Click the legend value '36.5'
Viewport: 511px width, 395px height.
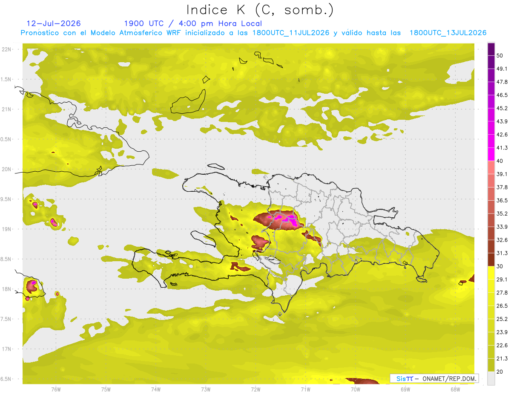(502, 200)
